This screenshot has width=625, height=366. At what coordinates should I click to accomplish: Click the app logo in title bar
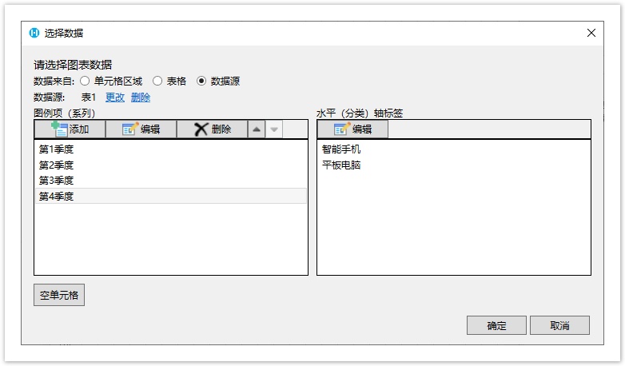coord(34,33)
